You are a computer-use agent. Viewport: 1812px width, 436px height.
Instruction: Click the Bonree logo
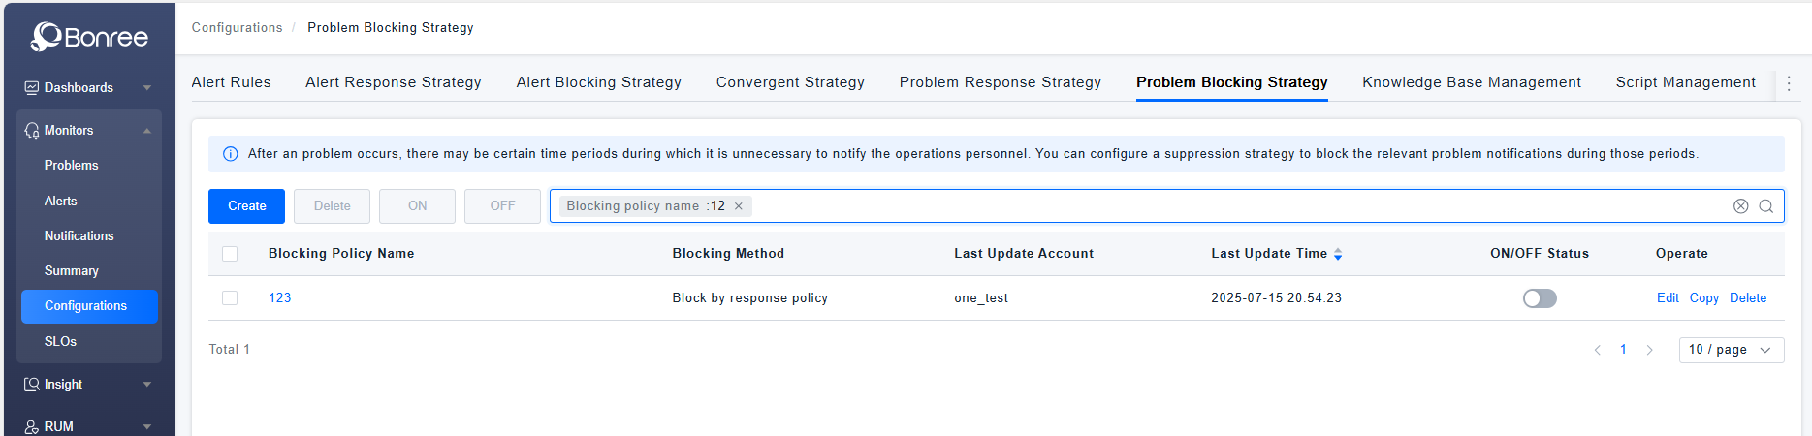[x=89, y=37]
